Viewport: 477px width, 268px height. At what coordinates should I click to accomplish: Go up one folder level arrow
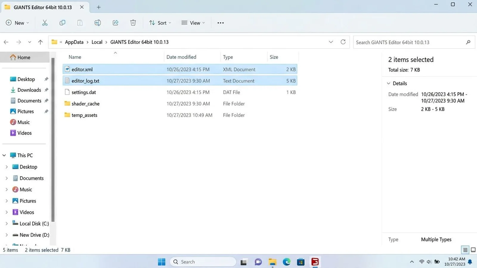point(40,42)
